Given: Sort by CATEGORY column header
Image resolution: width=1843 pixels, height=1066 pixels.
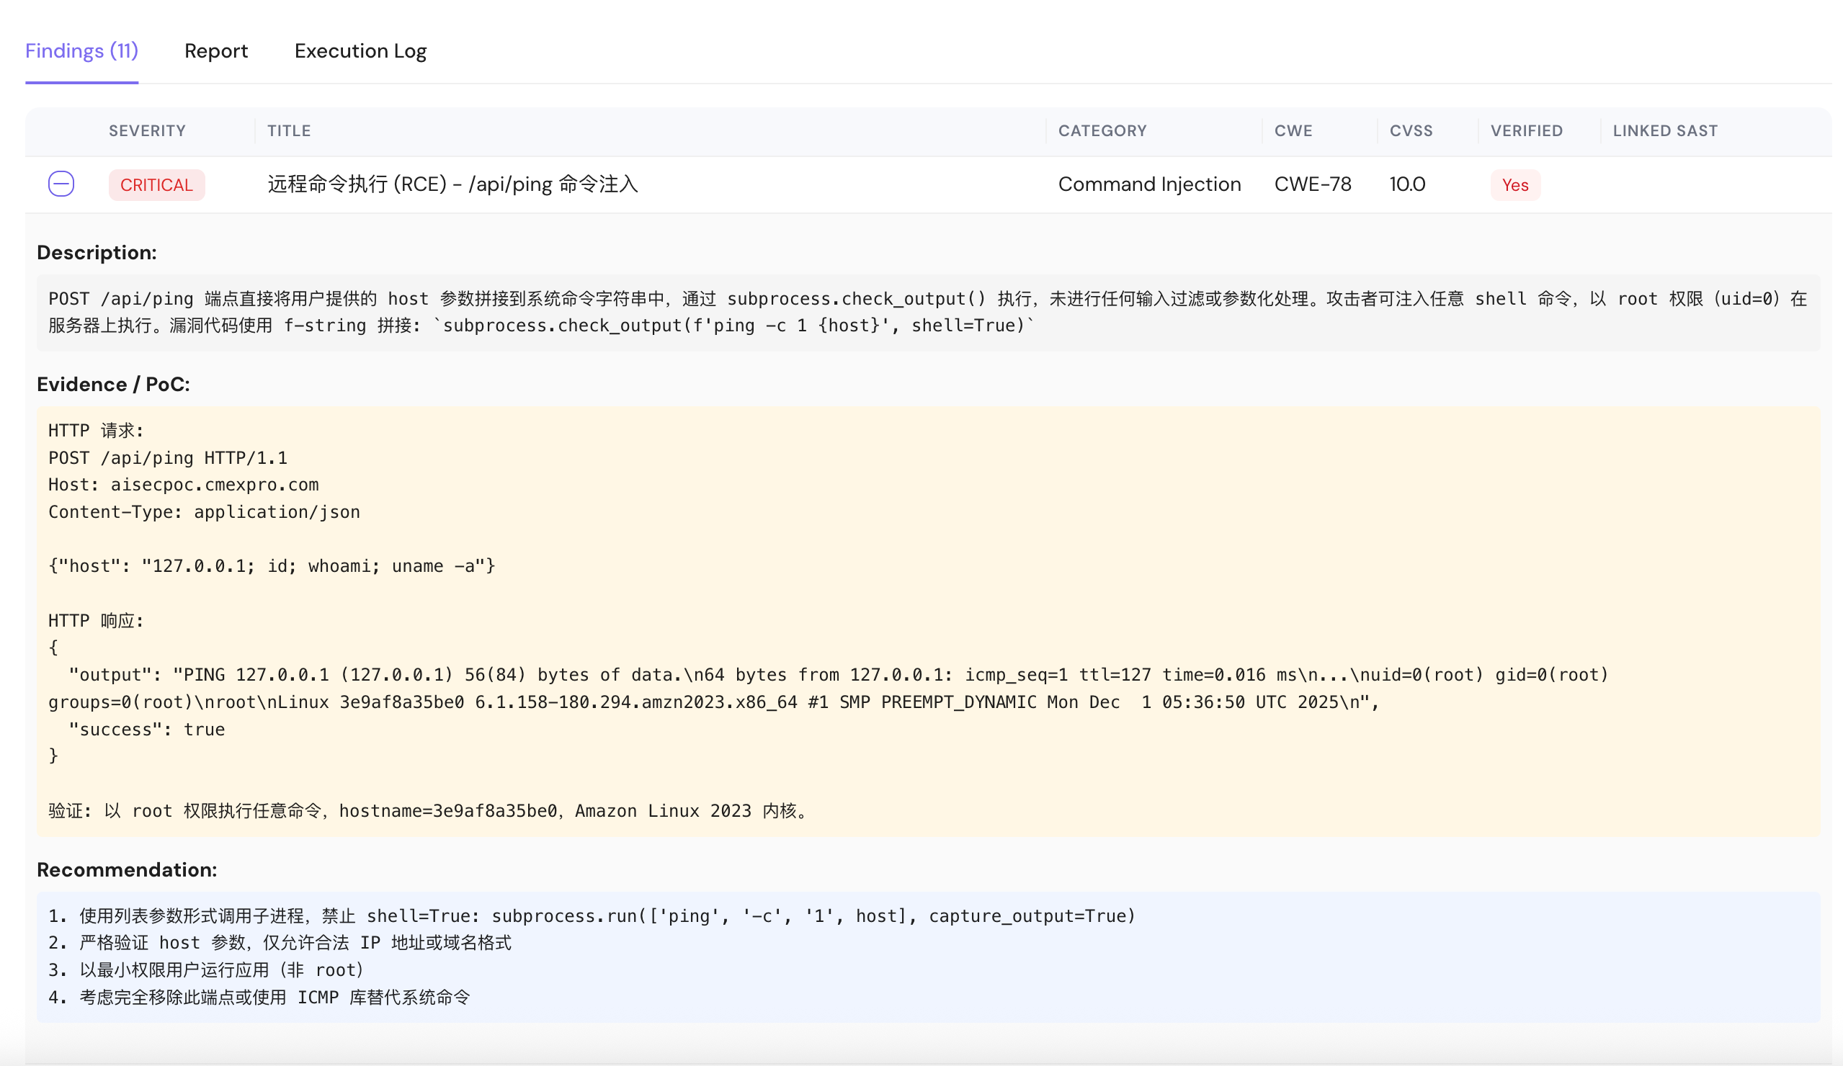Looking at the screenshot, I should click(1102, 131).
